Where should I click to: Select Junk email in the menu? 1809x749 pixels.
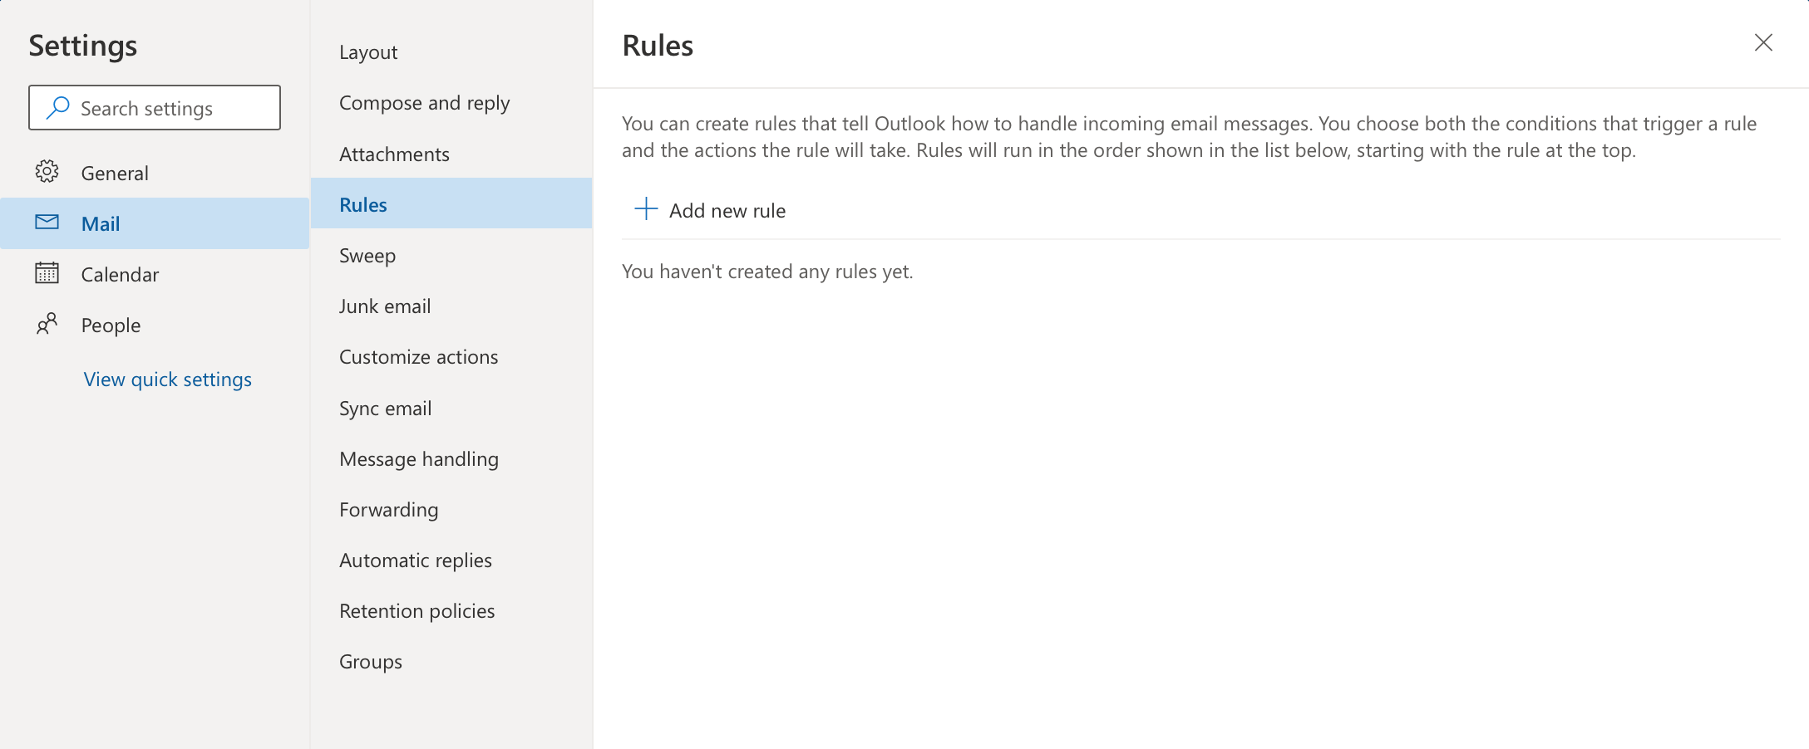click(384, 306)
